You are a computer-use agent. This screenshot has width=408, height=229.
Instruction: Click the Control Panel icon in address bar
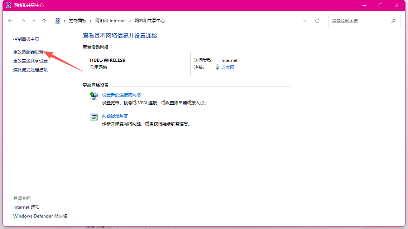point(58,21)
